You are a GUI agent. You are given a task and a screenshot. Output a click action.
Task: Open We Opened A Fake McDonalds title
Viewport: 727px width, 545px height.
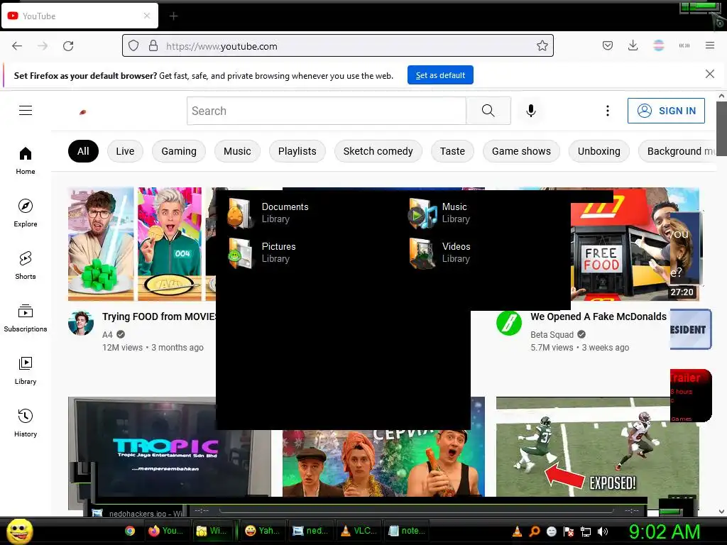(598, 316)
